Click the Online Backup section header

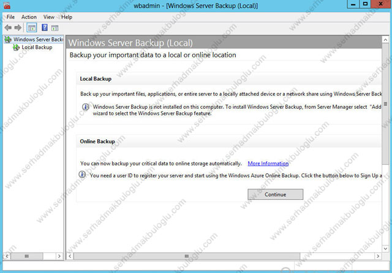(228, 141)
